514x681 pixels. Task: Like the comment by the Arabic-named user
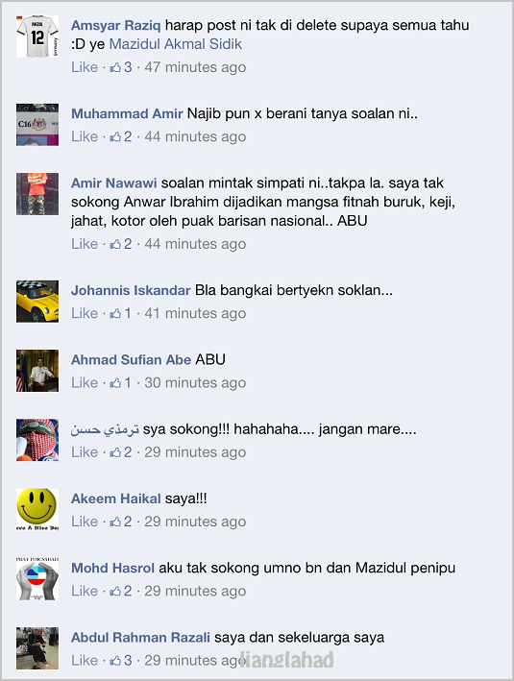[x=85, y=452]
